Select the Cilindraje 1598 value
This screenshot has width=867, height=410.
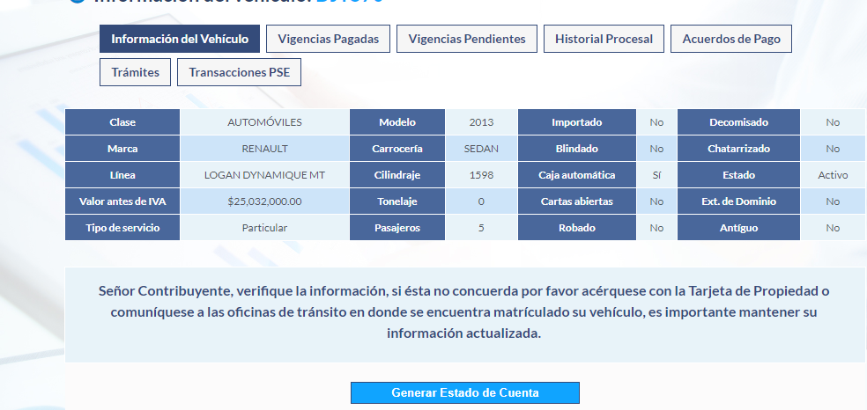click(x=481, y=175)
